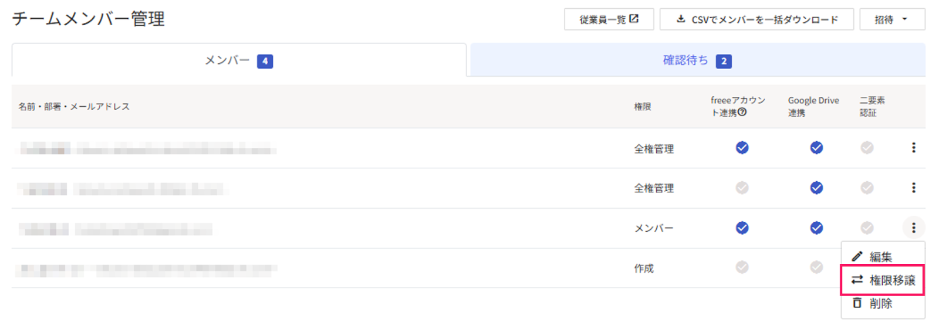This screenshot has width=939, height=329.
Task: Click Google Drive checkmark in second row
Action: coord(816,188)
